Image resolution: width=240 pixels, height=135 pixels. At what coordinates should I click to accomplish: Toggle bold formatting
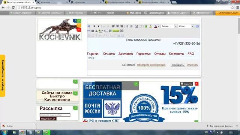point(94,26)
